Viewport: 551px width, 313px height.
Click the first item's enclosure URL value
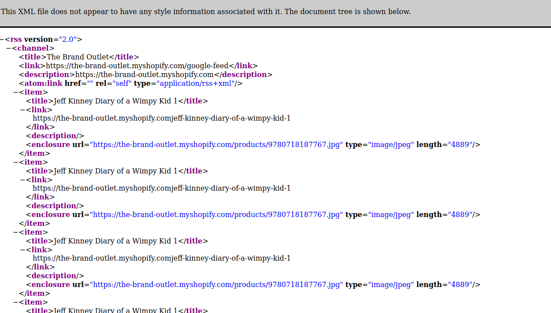click(x=216, y=144)
